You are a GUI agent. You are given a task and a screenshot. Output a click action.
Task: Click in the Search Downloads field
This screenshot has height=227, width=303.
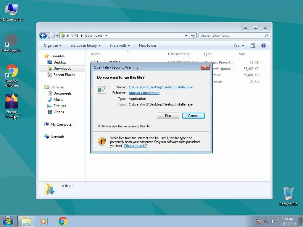[232, 35]
